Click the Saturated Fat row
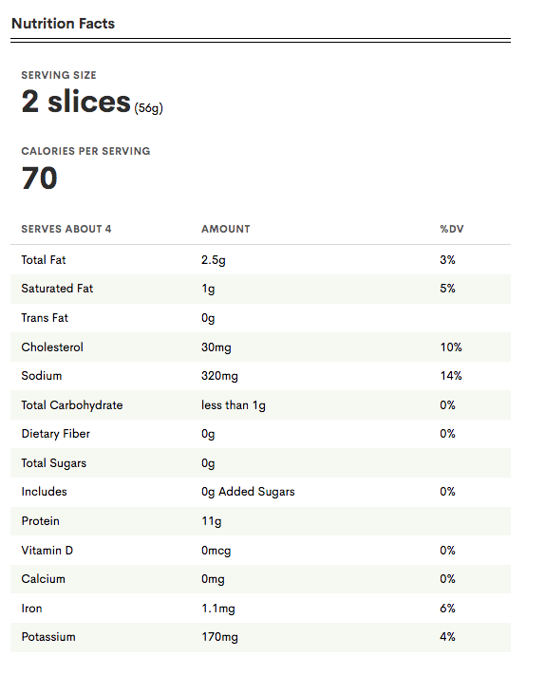The width and height of the screenshot is (545, 675). click(x=260, y=289)
